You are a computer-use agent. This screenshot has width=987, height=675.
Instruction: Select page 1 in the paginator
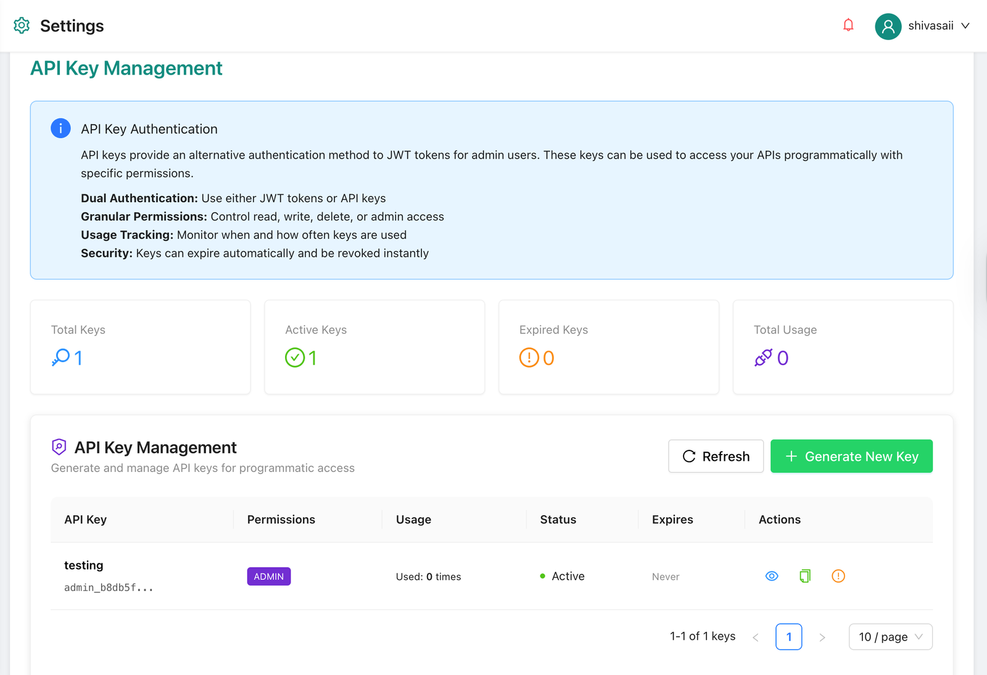[x=788, y=636]
